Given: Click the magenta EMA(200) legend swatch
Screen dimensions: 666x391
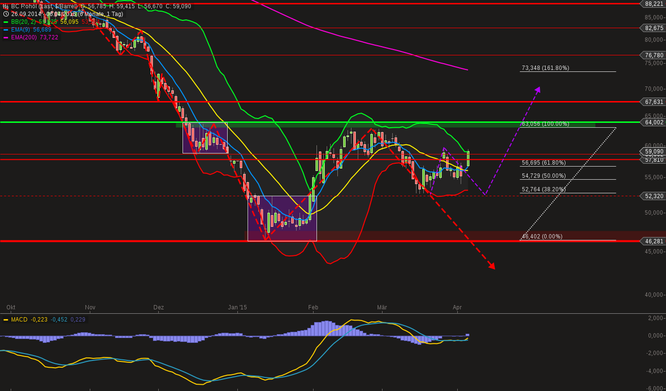Looking at the screenshot, I should point(6,37).
